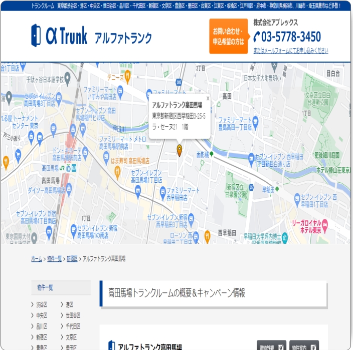The height and width of the screenshot is (350, 355).
Task: Click 早稲田大学坪内博士 museum pin
Action: (x=285, y=238)
